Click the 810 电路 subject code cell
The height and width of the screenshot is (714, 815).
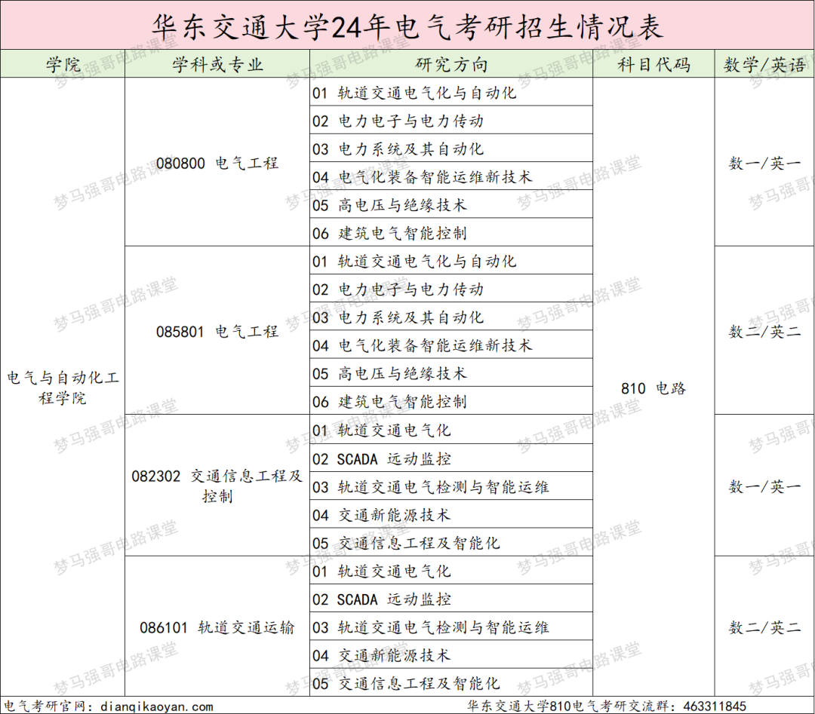tap(652, 387)
